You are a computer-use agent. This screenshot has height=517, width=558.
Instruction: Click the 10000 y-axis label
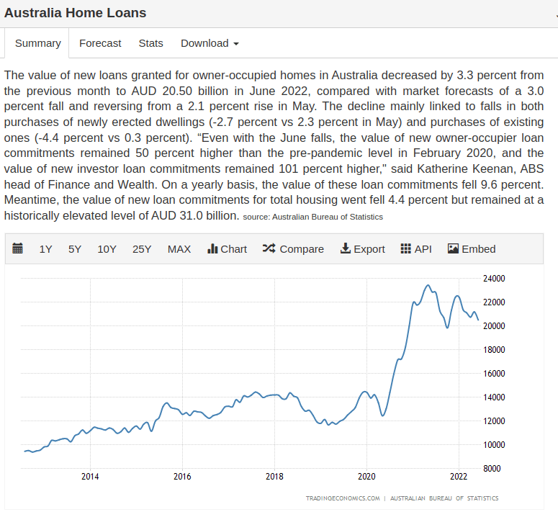coord(494,445)
